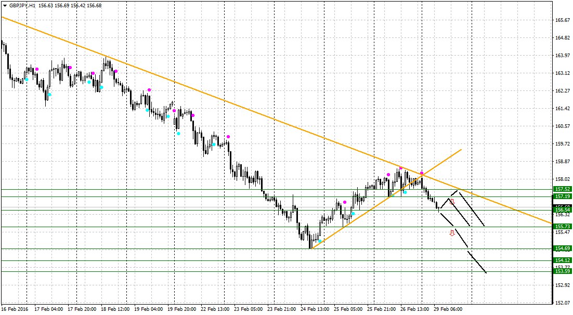Click the 152.92 price axis value

click(563, 285)
